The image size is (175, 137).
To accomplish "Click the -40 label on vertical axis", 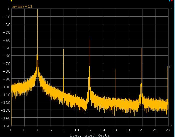I will click(x=7, y=40).
